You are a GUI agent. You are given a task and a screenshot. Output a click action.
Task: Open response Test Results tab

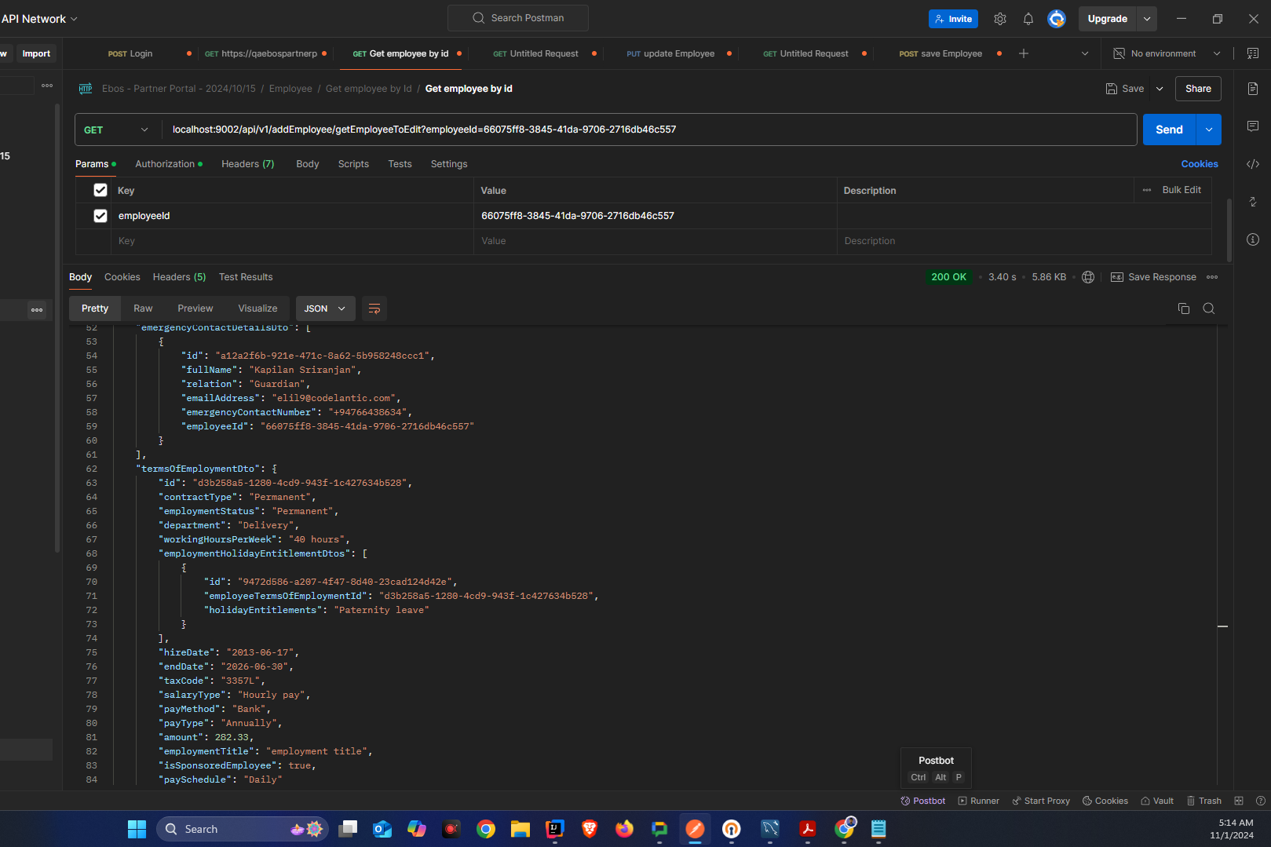pyautogui.click(x=246, y=277)
